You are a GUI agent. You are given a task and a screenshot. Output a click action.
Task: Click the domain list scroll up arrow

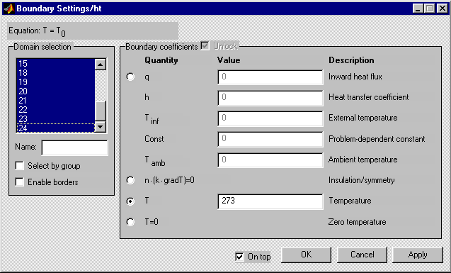pos(101,65)
